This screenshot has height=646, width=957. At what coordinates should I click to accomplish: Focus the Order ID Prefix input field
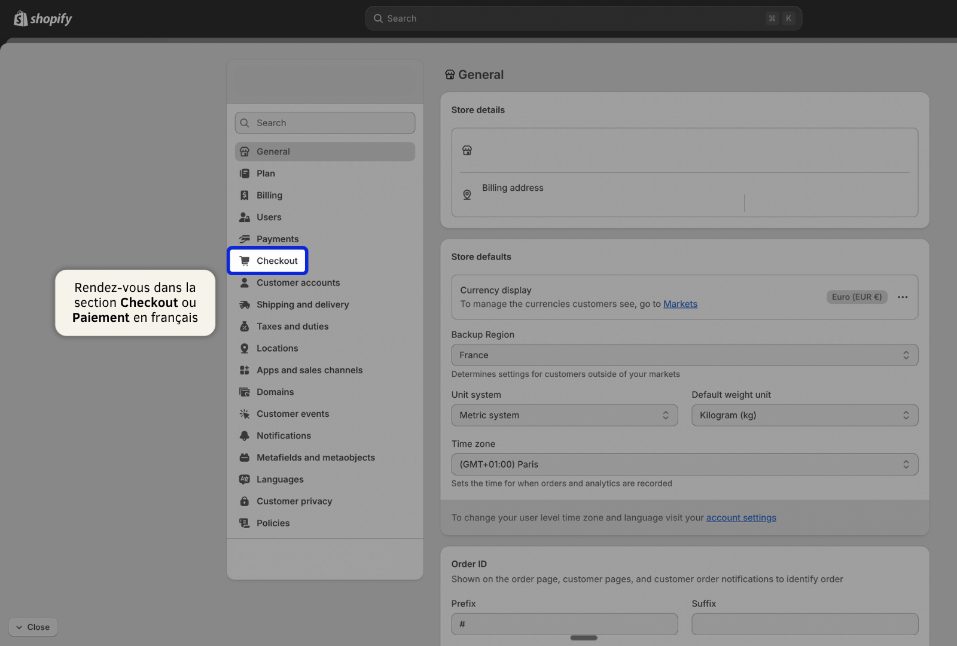click(x=564, y=624)
